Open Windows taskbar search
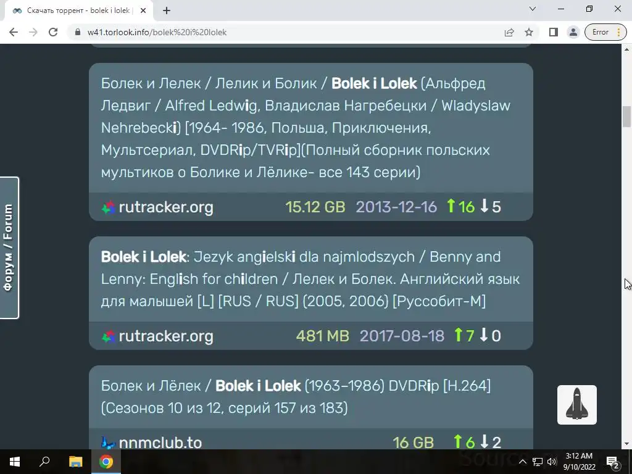Screen dimensions: 632x474 (44, 462)
